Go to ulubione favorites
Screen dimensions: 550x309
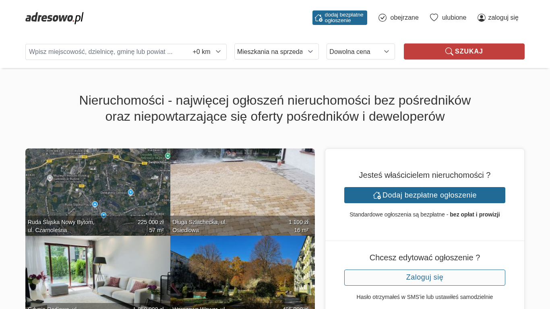pyautogui.click(x=454, y=18)
